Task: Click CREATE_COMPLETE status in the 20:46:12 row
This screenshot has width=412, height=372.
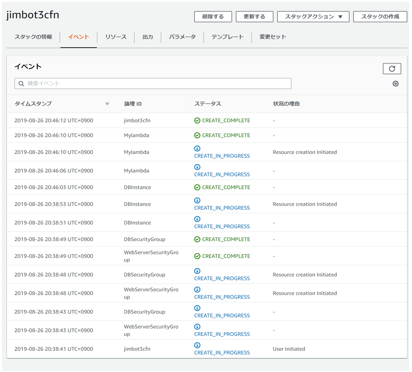Action: click(226, 121)
